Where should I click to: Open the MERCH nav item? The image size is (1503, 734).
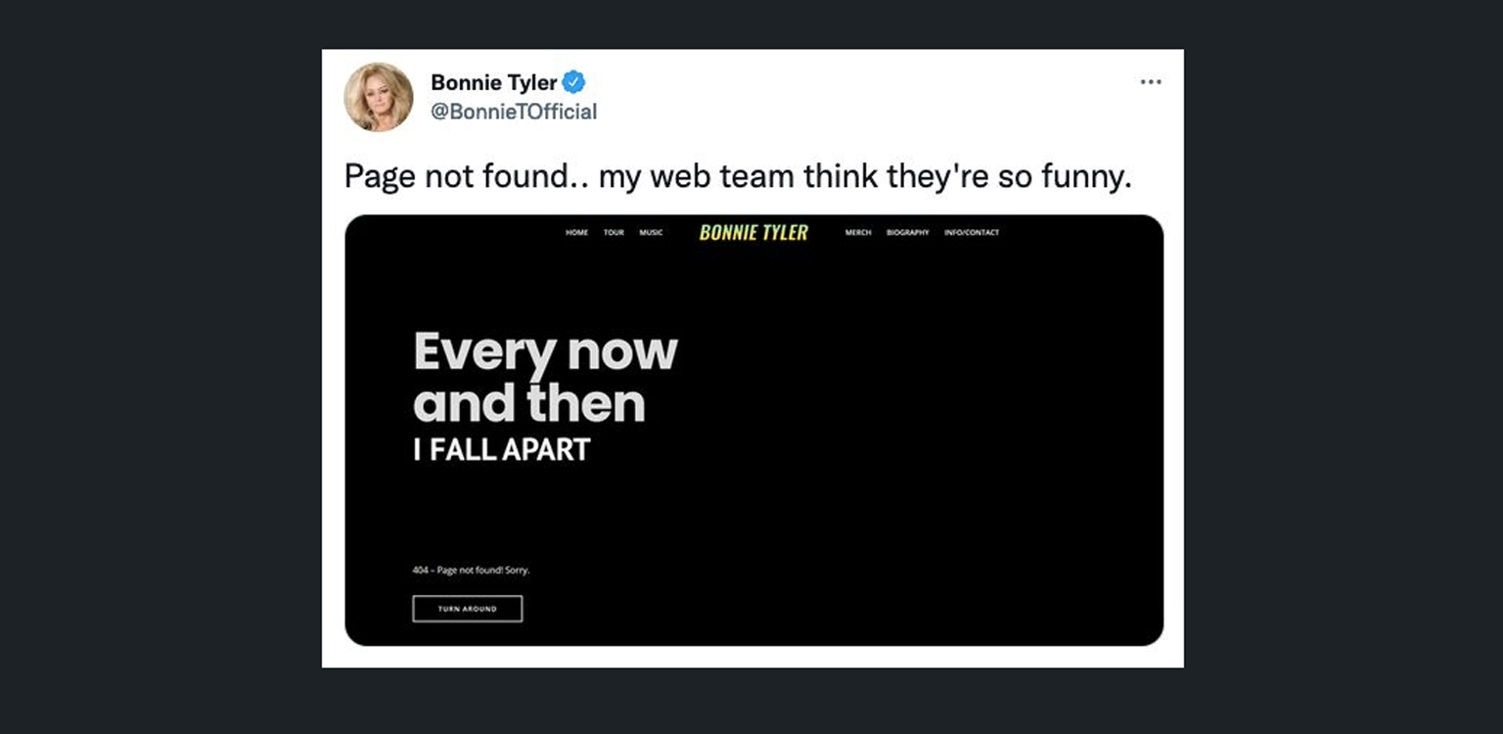click(x=858, y=233)
